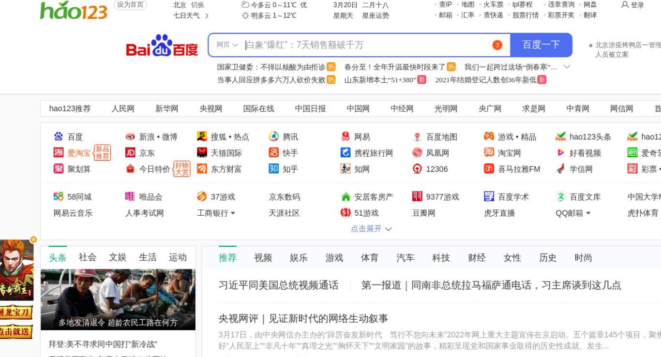Open the Kuaishou icon beside 快手

(x=274, y=153)
